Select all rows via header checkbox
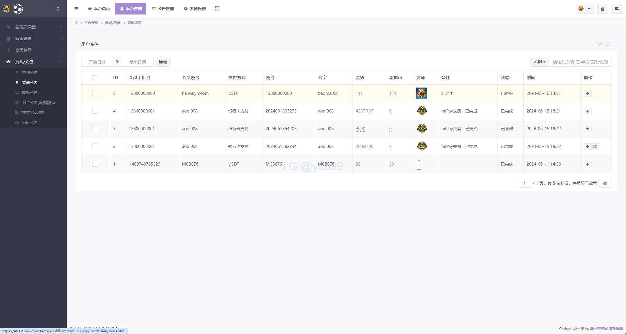Screen dimensions: 626x334 point(95,78)
